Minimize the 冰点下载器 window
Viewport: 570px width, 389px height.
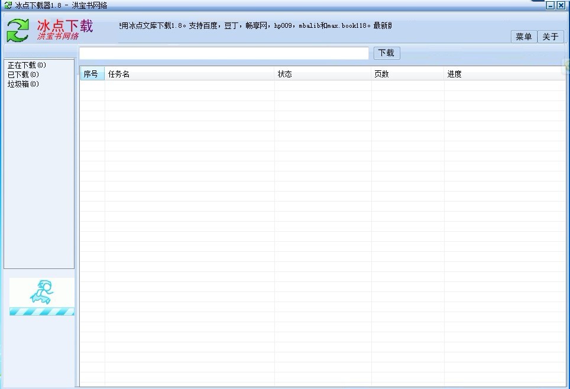(550, 5)
